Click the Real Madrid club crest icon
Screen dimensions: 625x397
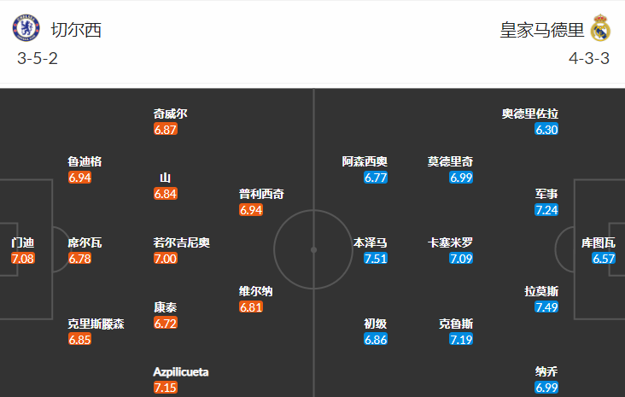click(600, 29)
